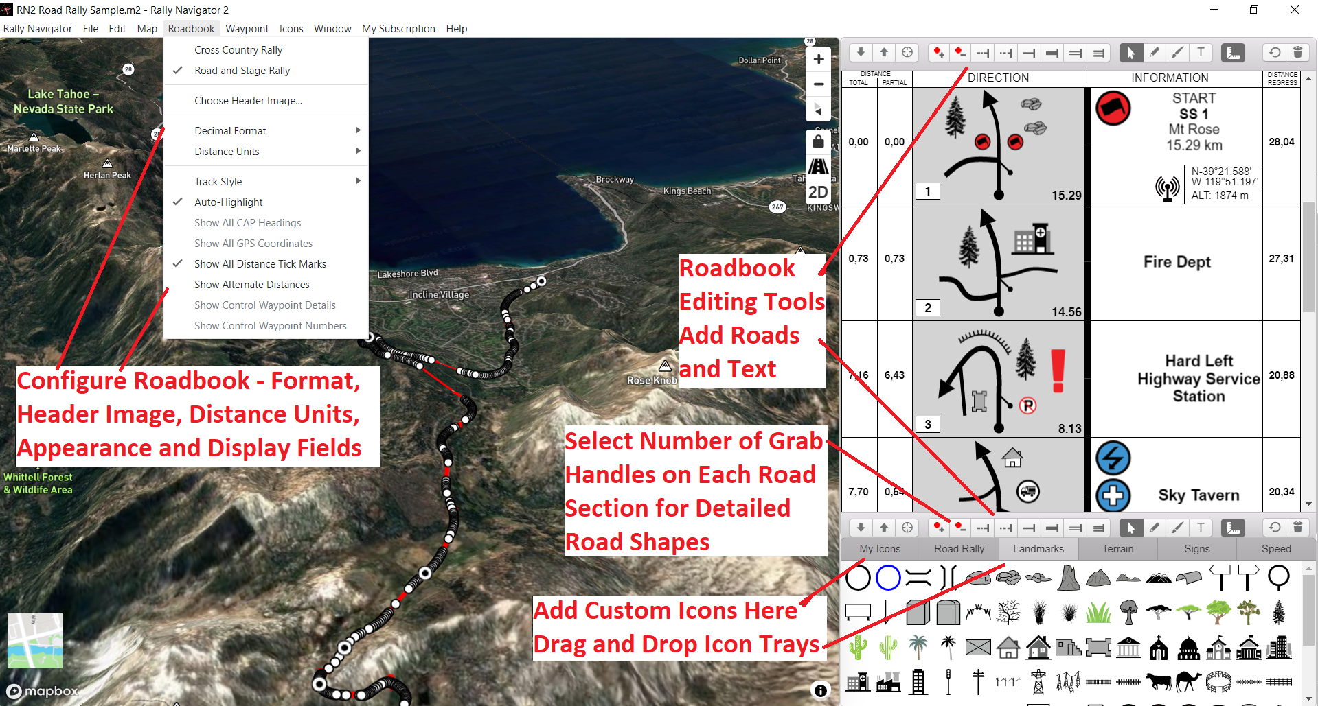The image size is (1318, 706).
Task: Open the File menu
Action: tap(90, 29)
